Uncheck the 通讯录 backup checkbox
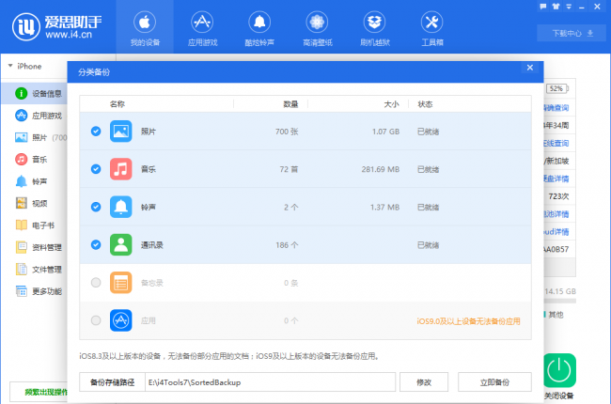Viewport: 611px width, 404px height. 96,244
